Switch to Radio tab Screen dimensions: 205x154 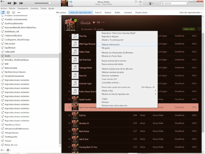(117, 12)
